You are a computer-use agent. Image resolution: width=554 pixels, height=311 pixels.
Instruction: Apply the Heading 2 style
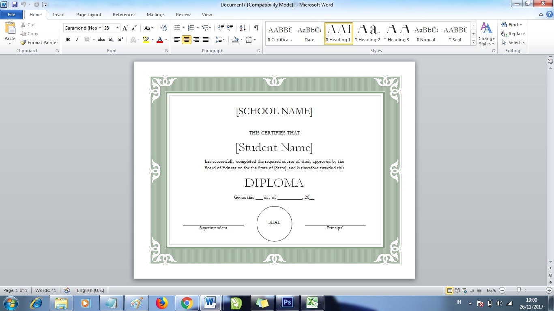tap(367, 34)
